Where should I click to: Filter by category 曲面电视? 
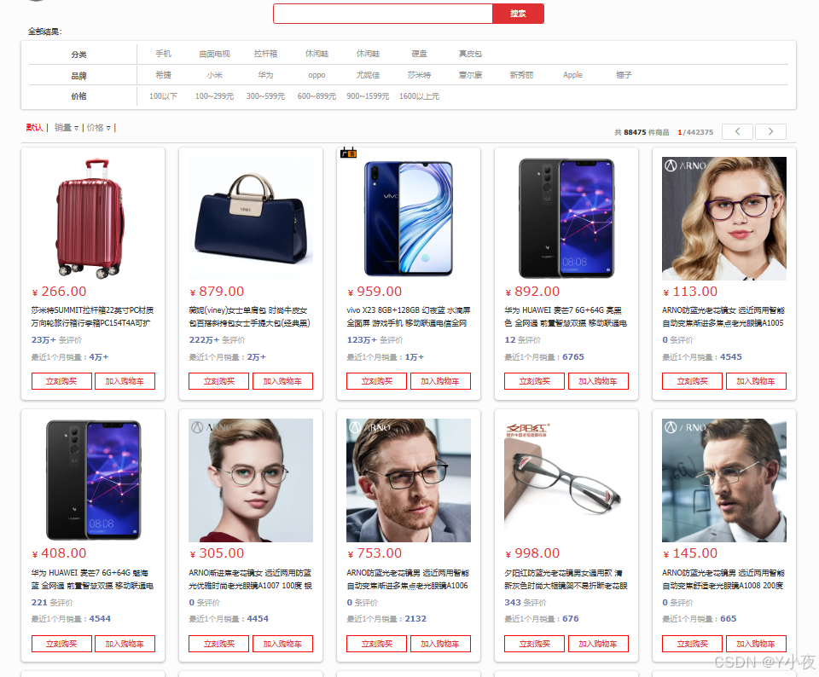point(214,54)
